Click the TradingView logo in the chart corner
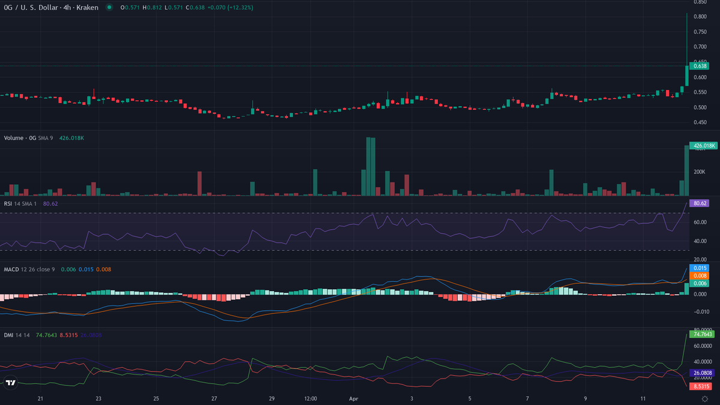 [10, 382]
